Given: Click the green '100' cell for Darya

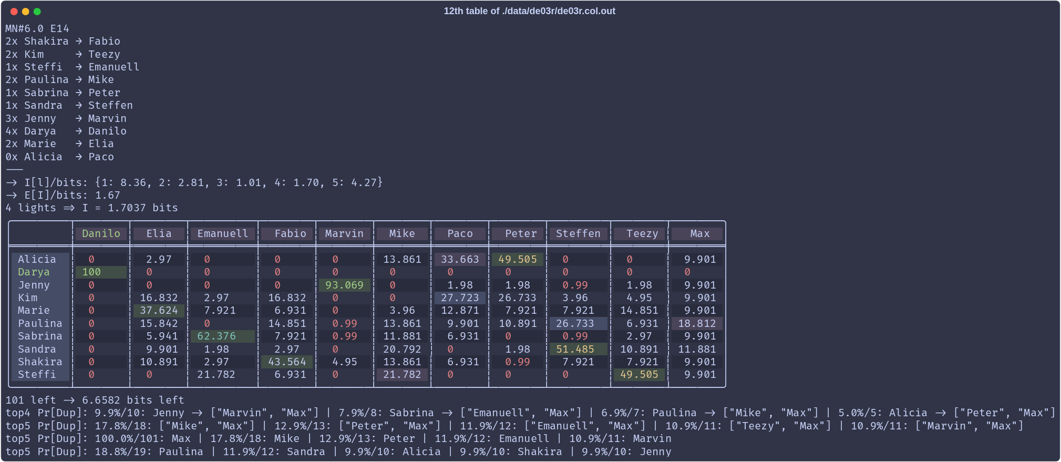Looking at the screenshot, I should 101,272.
